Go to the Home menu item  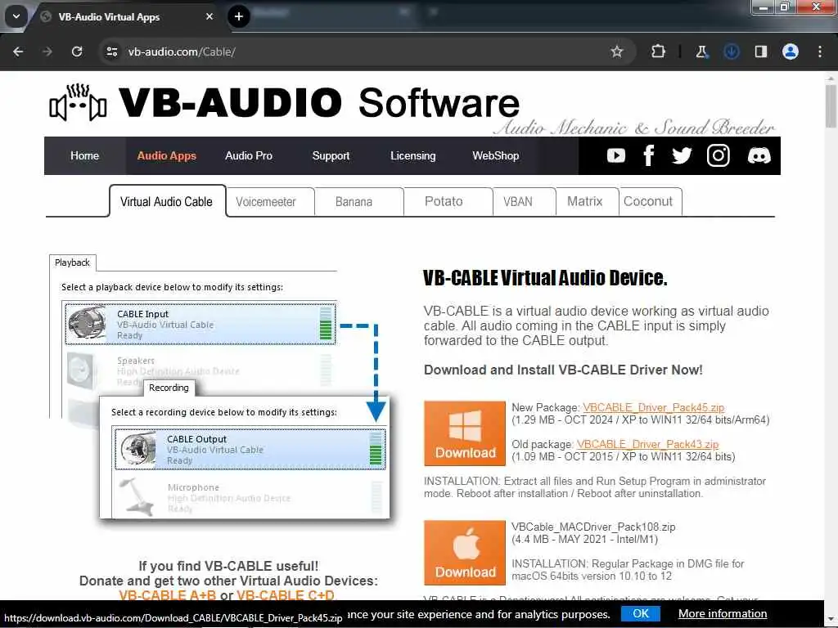click(84, 155)
